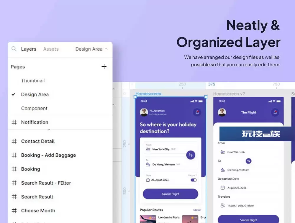Click New York, USA field in Homescreen v2
Viewport: 295px width, 223px height.
(x=248, y=152)
